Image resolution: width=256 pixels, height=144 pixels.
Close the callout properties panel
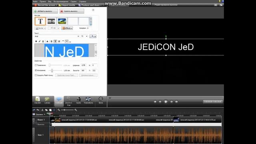click(x=93, y=10)
